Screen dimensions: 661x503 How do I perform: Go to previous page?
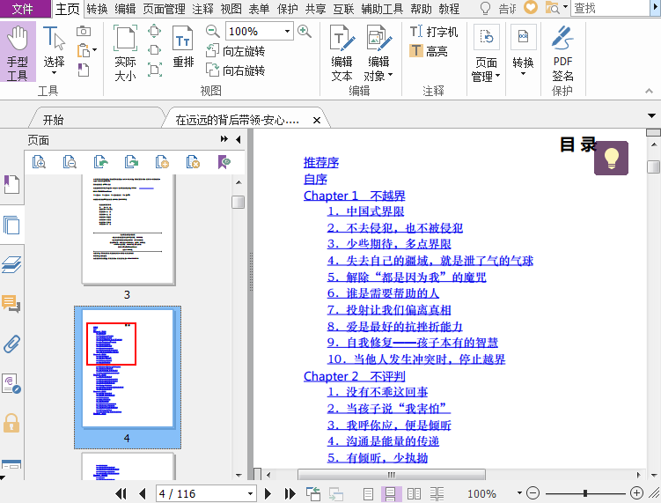click(143, 493)
